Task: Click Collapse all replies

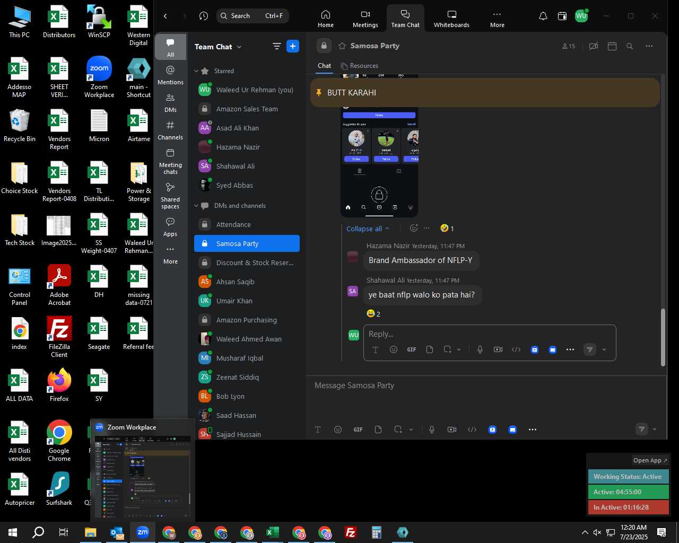Action: [x=368, y=229]
